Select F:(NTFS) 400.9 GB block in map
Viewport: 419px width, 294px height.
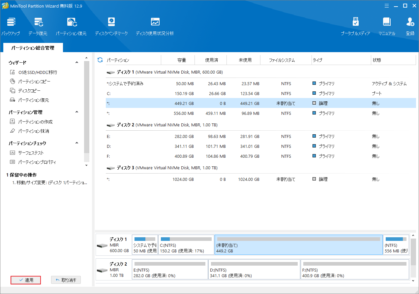pyautogui.click(x=355, y=269)
